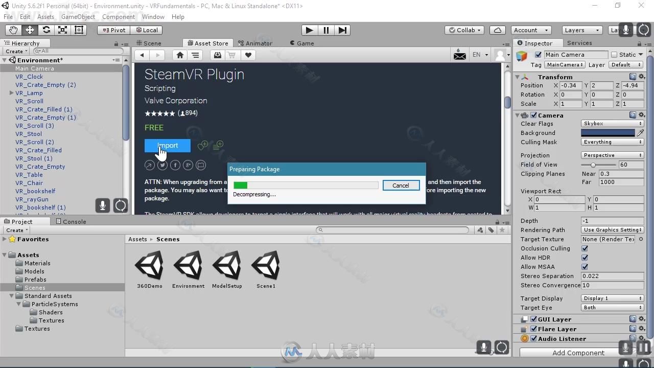Uncheck Allow HDR
Viewport: 654px width, 368px height.
click(x=585, y=258)
